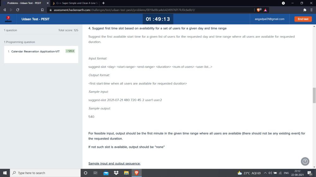The width and height of the screenshot is (316, 177).
Task: Open the Windows Start menu
Action: [x=5, y=173]
